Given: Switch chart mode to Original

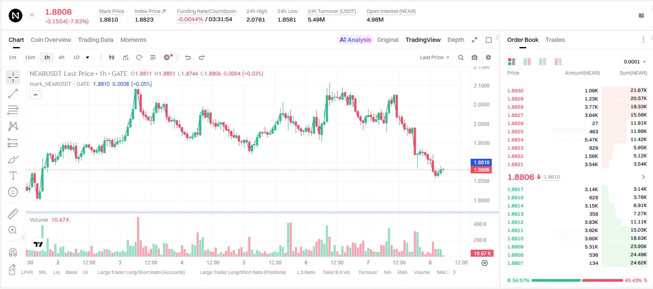Looking at the screenshot, I should coord(387,40).
